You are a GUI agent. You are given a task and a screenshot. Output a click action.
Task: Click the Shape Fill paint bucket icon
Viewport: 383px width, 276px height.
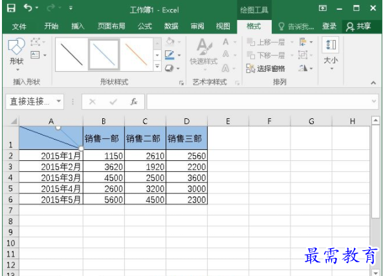[x=170, y=42]
